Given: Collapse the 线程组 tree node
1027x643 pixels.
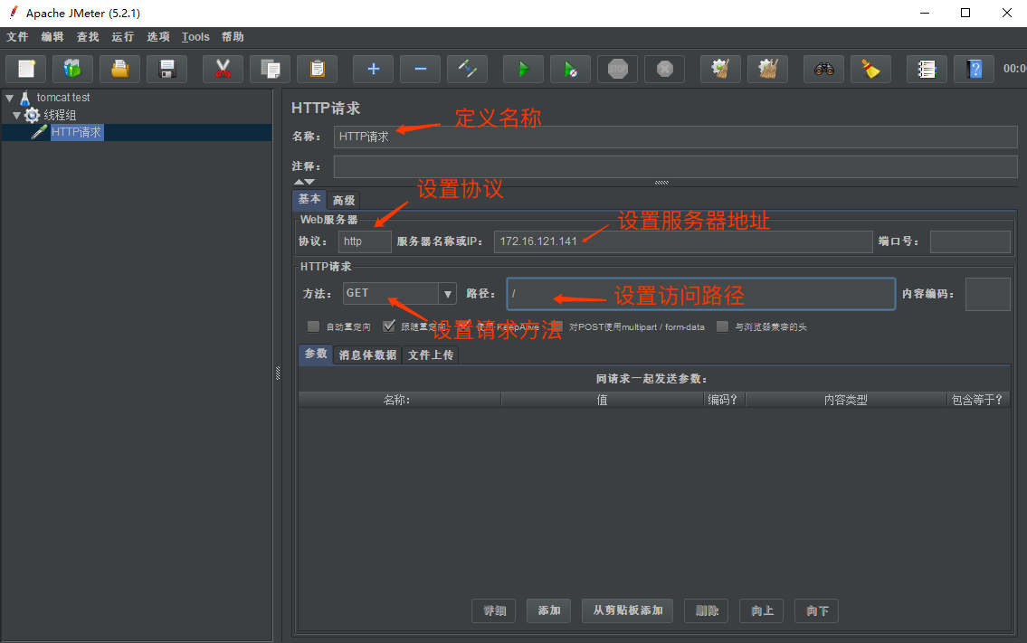Looking at the screenshot, I should 17,116.
